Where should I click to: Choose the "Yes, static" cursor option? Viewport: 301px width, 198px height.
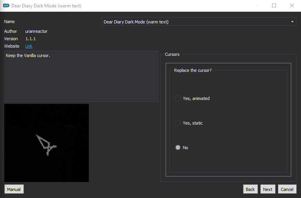pyautogui.click(x=189, y=123)
